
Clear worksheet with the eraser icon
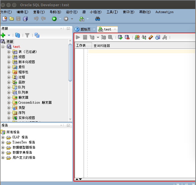click(151, 37)
